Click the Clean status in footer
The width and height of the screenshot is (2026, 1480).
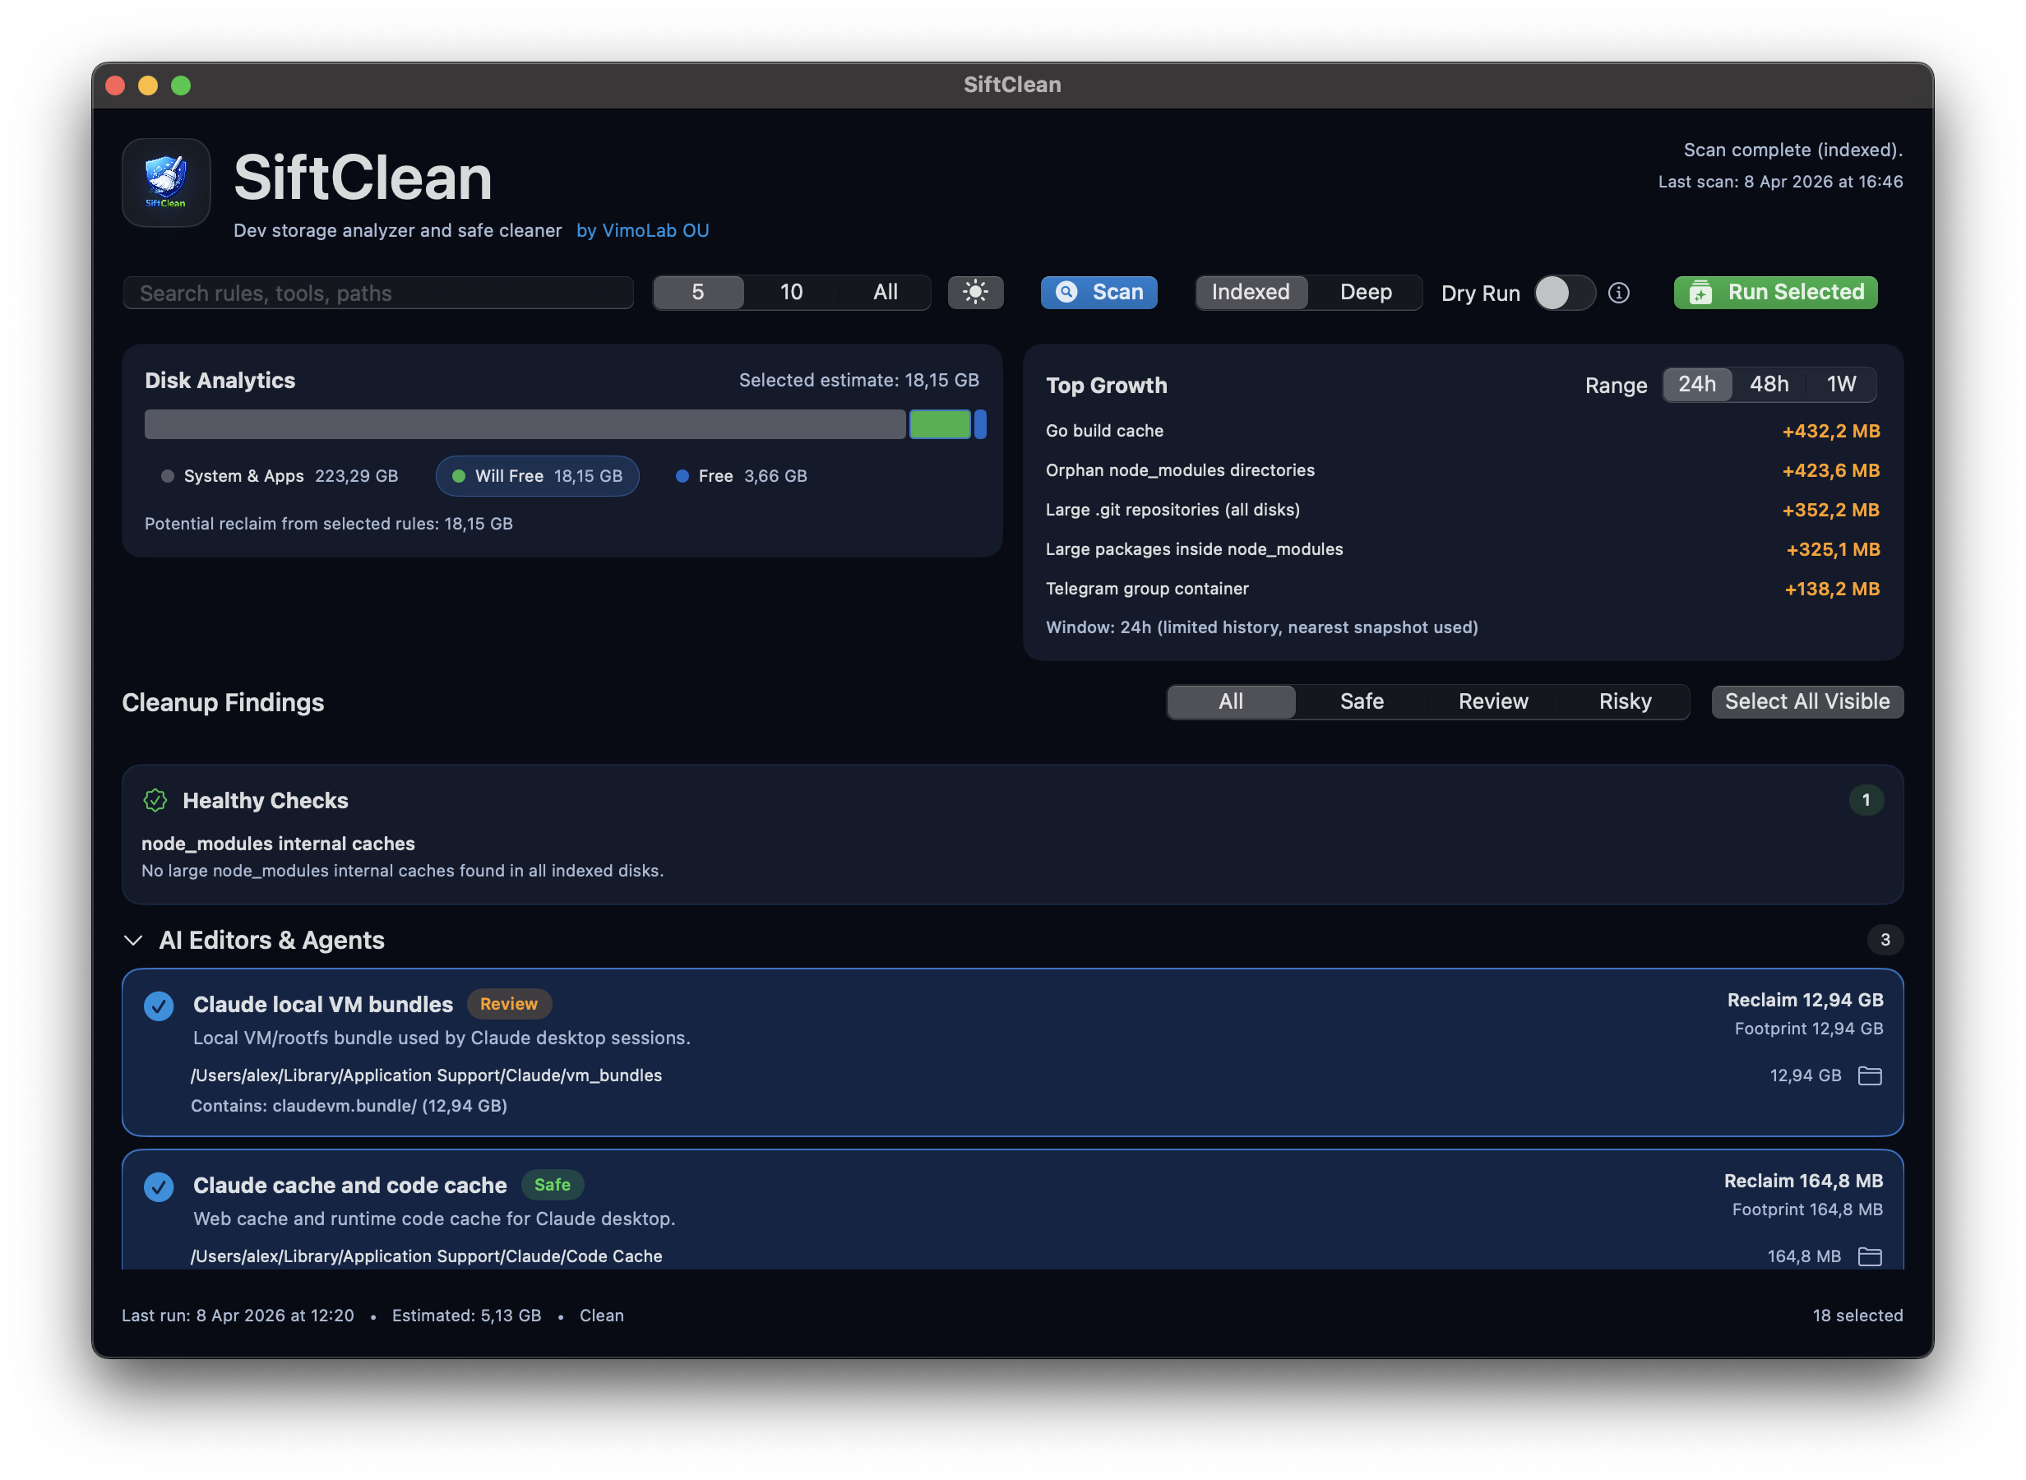[x=602, y=1316]
